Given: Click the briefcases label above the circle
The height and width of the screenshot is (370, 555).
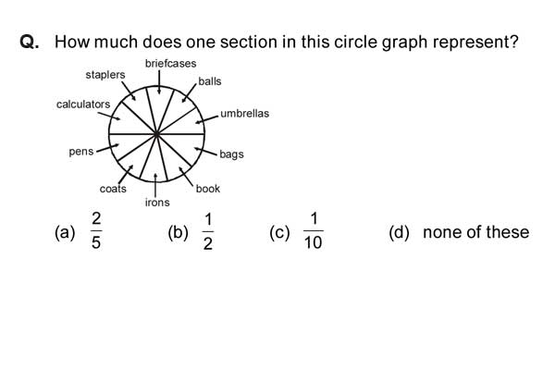Looking at the screenshot, I should 170,64.
